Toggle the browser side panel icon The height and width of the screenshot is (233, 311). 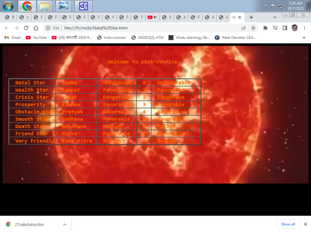click(285, 28)
